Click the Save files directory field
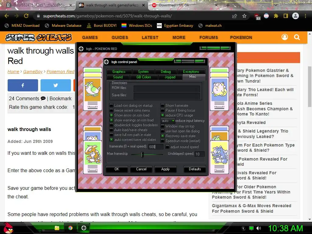 pos(167,96)
